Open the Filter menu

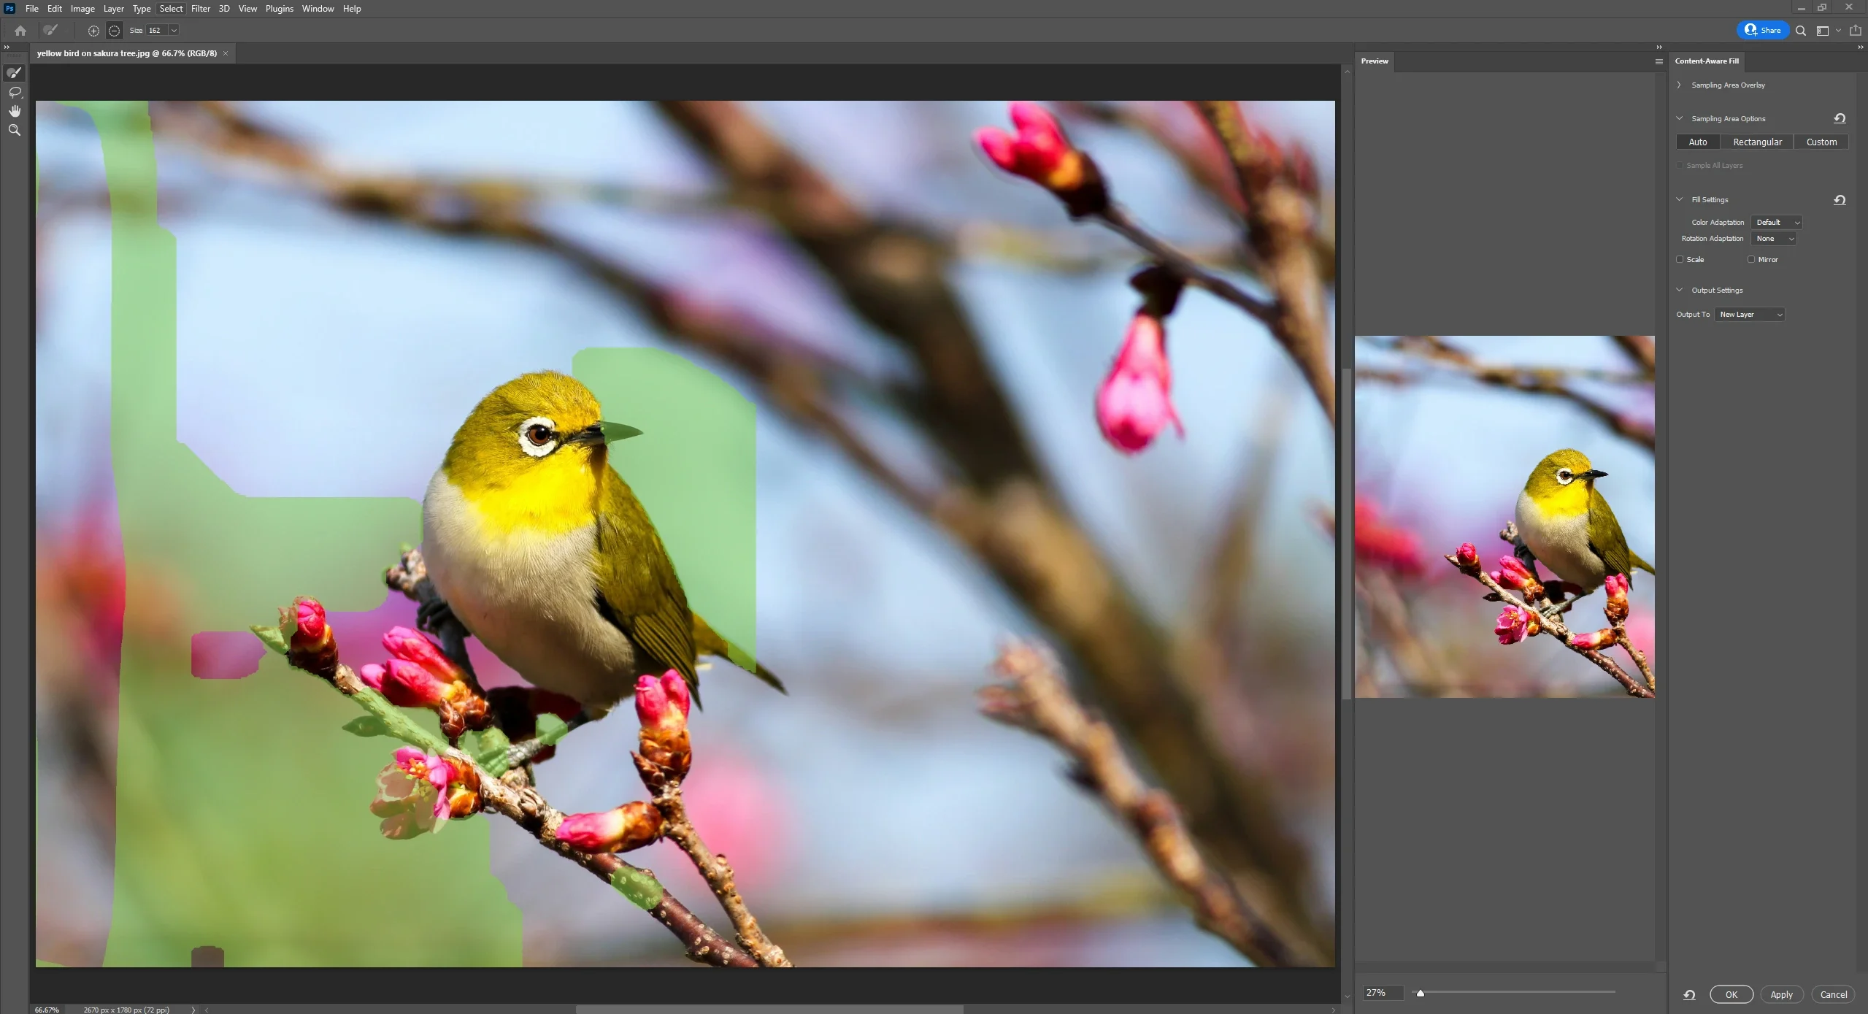tap(200, 9)
